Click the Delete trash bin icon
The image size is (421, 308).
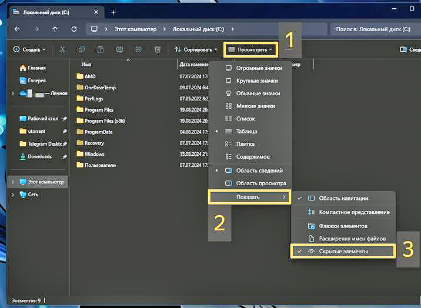(157, 50)
